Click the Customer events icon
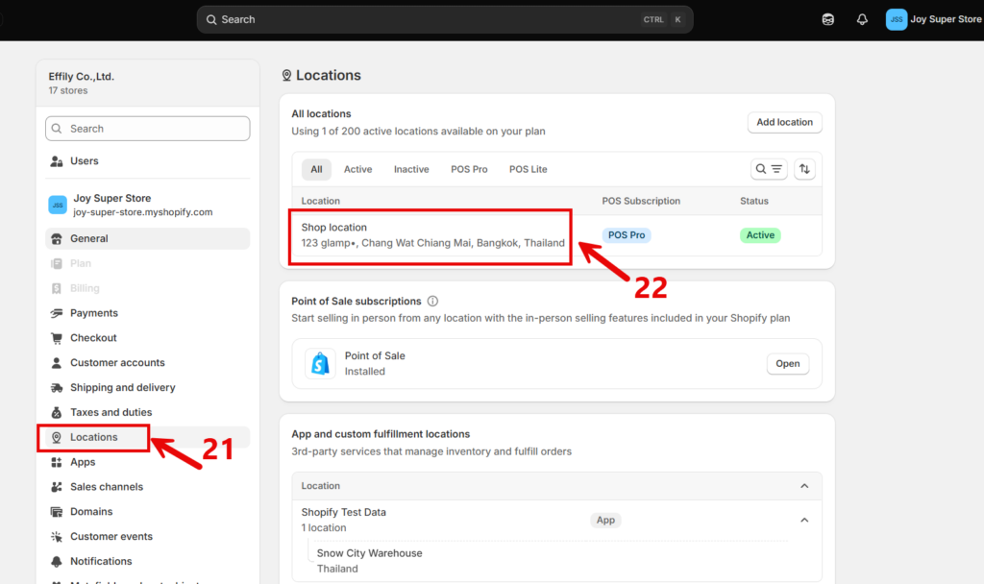This screenshot has height=584, width=984. pos(57,536)
